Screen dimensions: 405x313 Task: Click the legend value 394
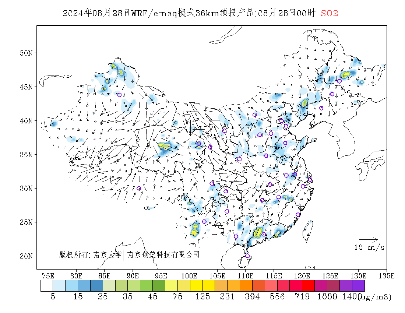(252, 296)
